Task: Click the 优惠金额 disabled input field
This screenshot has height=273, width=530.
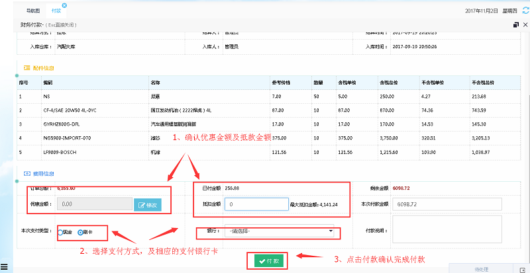Action: pyautogui.click(x=95, y=204)
